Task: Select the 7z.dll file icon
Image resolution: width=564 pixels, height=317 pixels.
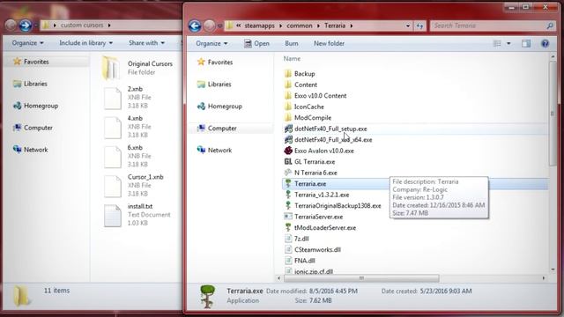Action: (288, 239)
